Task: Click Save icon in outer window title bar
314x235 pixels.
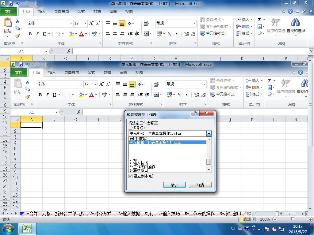Action: 11,3
